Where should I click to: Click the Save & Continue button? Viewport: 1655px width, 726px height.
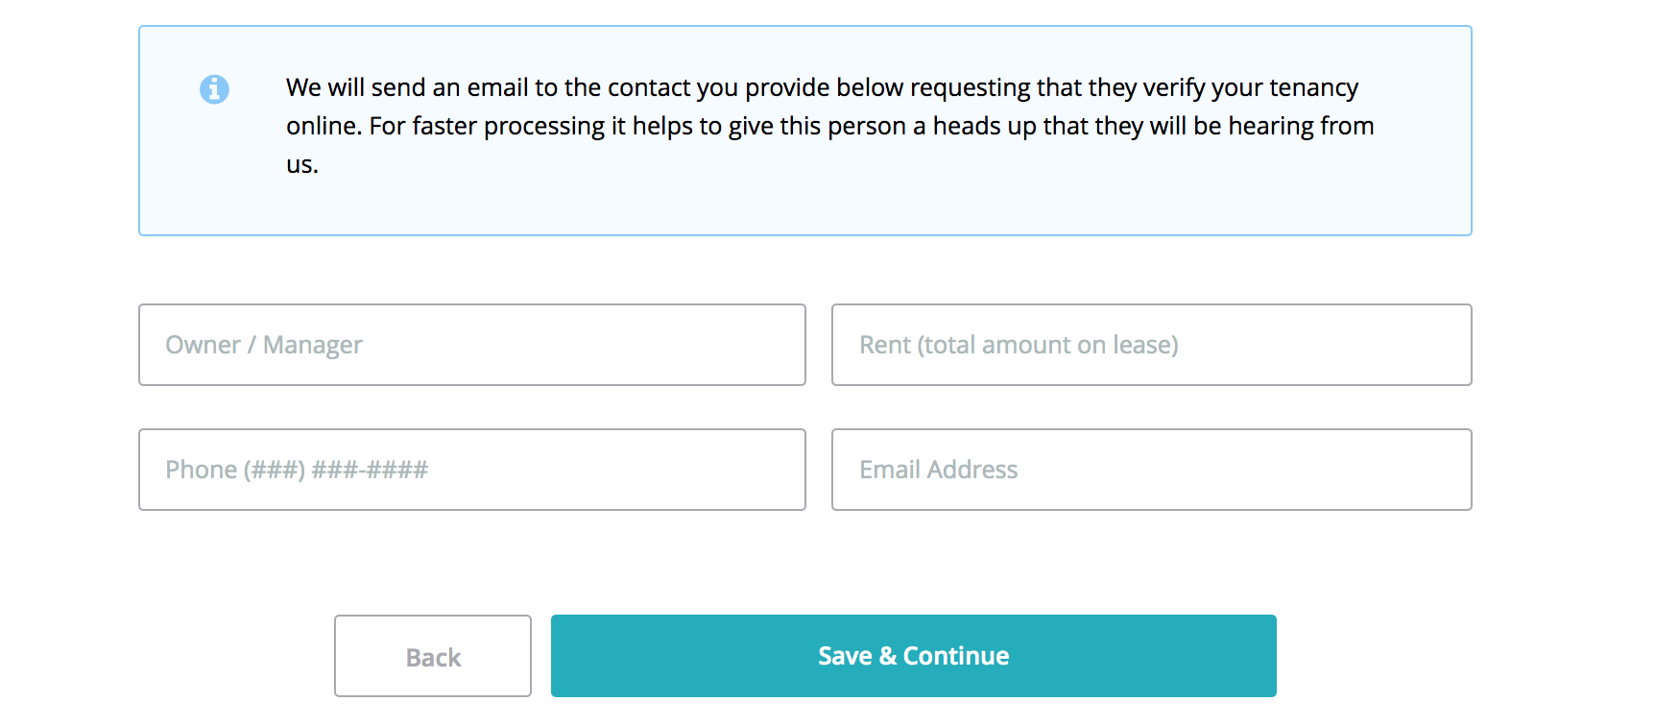coord(913,656)
